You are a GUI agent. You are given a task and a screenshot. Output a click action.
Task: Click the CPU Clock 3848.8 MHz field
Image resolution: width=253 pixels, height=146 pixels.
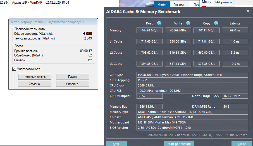pos(192,85)
